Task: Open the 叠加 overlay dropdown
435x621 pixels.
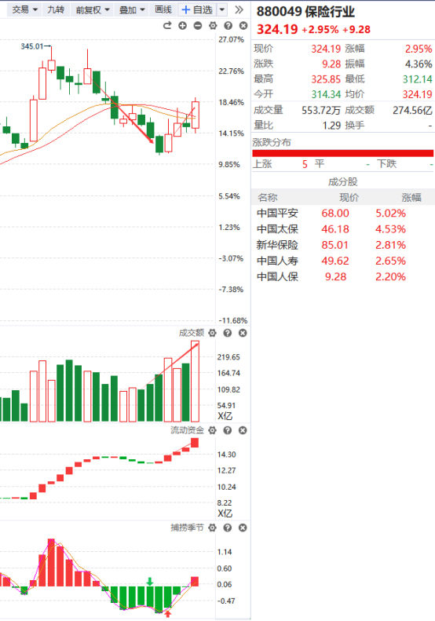Action: point(132,9)
